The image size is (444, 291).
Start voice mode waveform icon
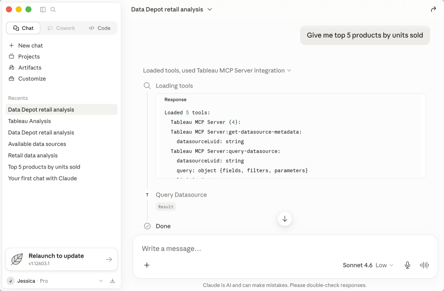click(424, 265)
